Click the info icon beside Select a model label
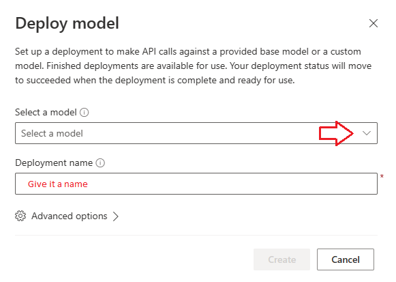The height and width of the screenshot is (282, 396). tap(85, 112)
